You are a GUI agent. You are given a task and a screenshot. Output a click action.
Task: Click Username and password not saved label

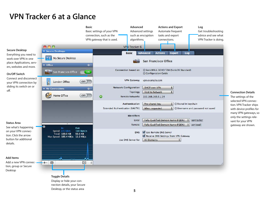coord(196,109)
